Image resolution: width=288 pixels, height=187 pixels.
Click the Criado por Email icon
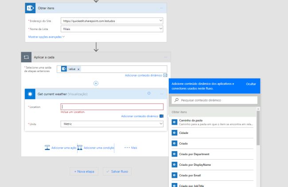coord(175,175)
